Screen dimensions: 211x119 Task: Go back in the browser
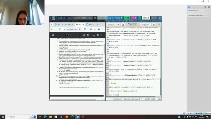[x=52, y=29]
